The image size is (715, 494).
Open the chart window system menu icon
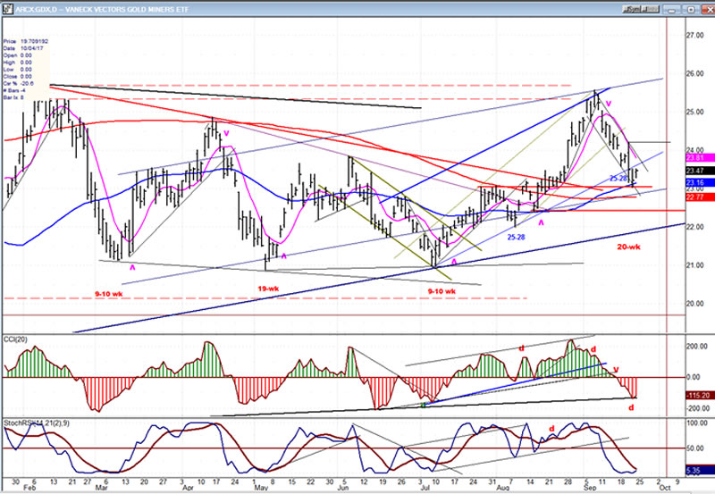click(x=8, y=9)
